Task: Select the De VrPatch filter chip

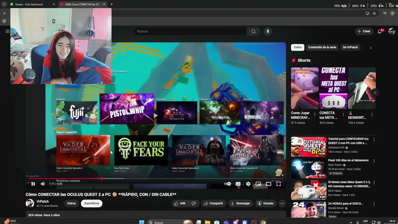Action: pos(350,47)
